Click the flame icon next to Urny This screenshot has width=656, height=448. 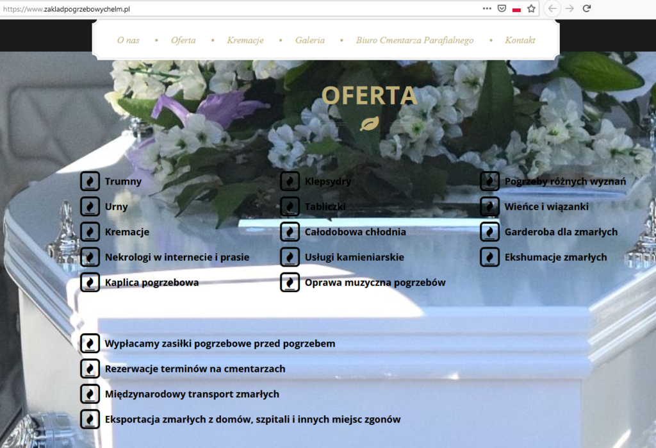click(x=90, y=206)
